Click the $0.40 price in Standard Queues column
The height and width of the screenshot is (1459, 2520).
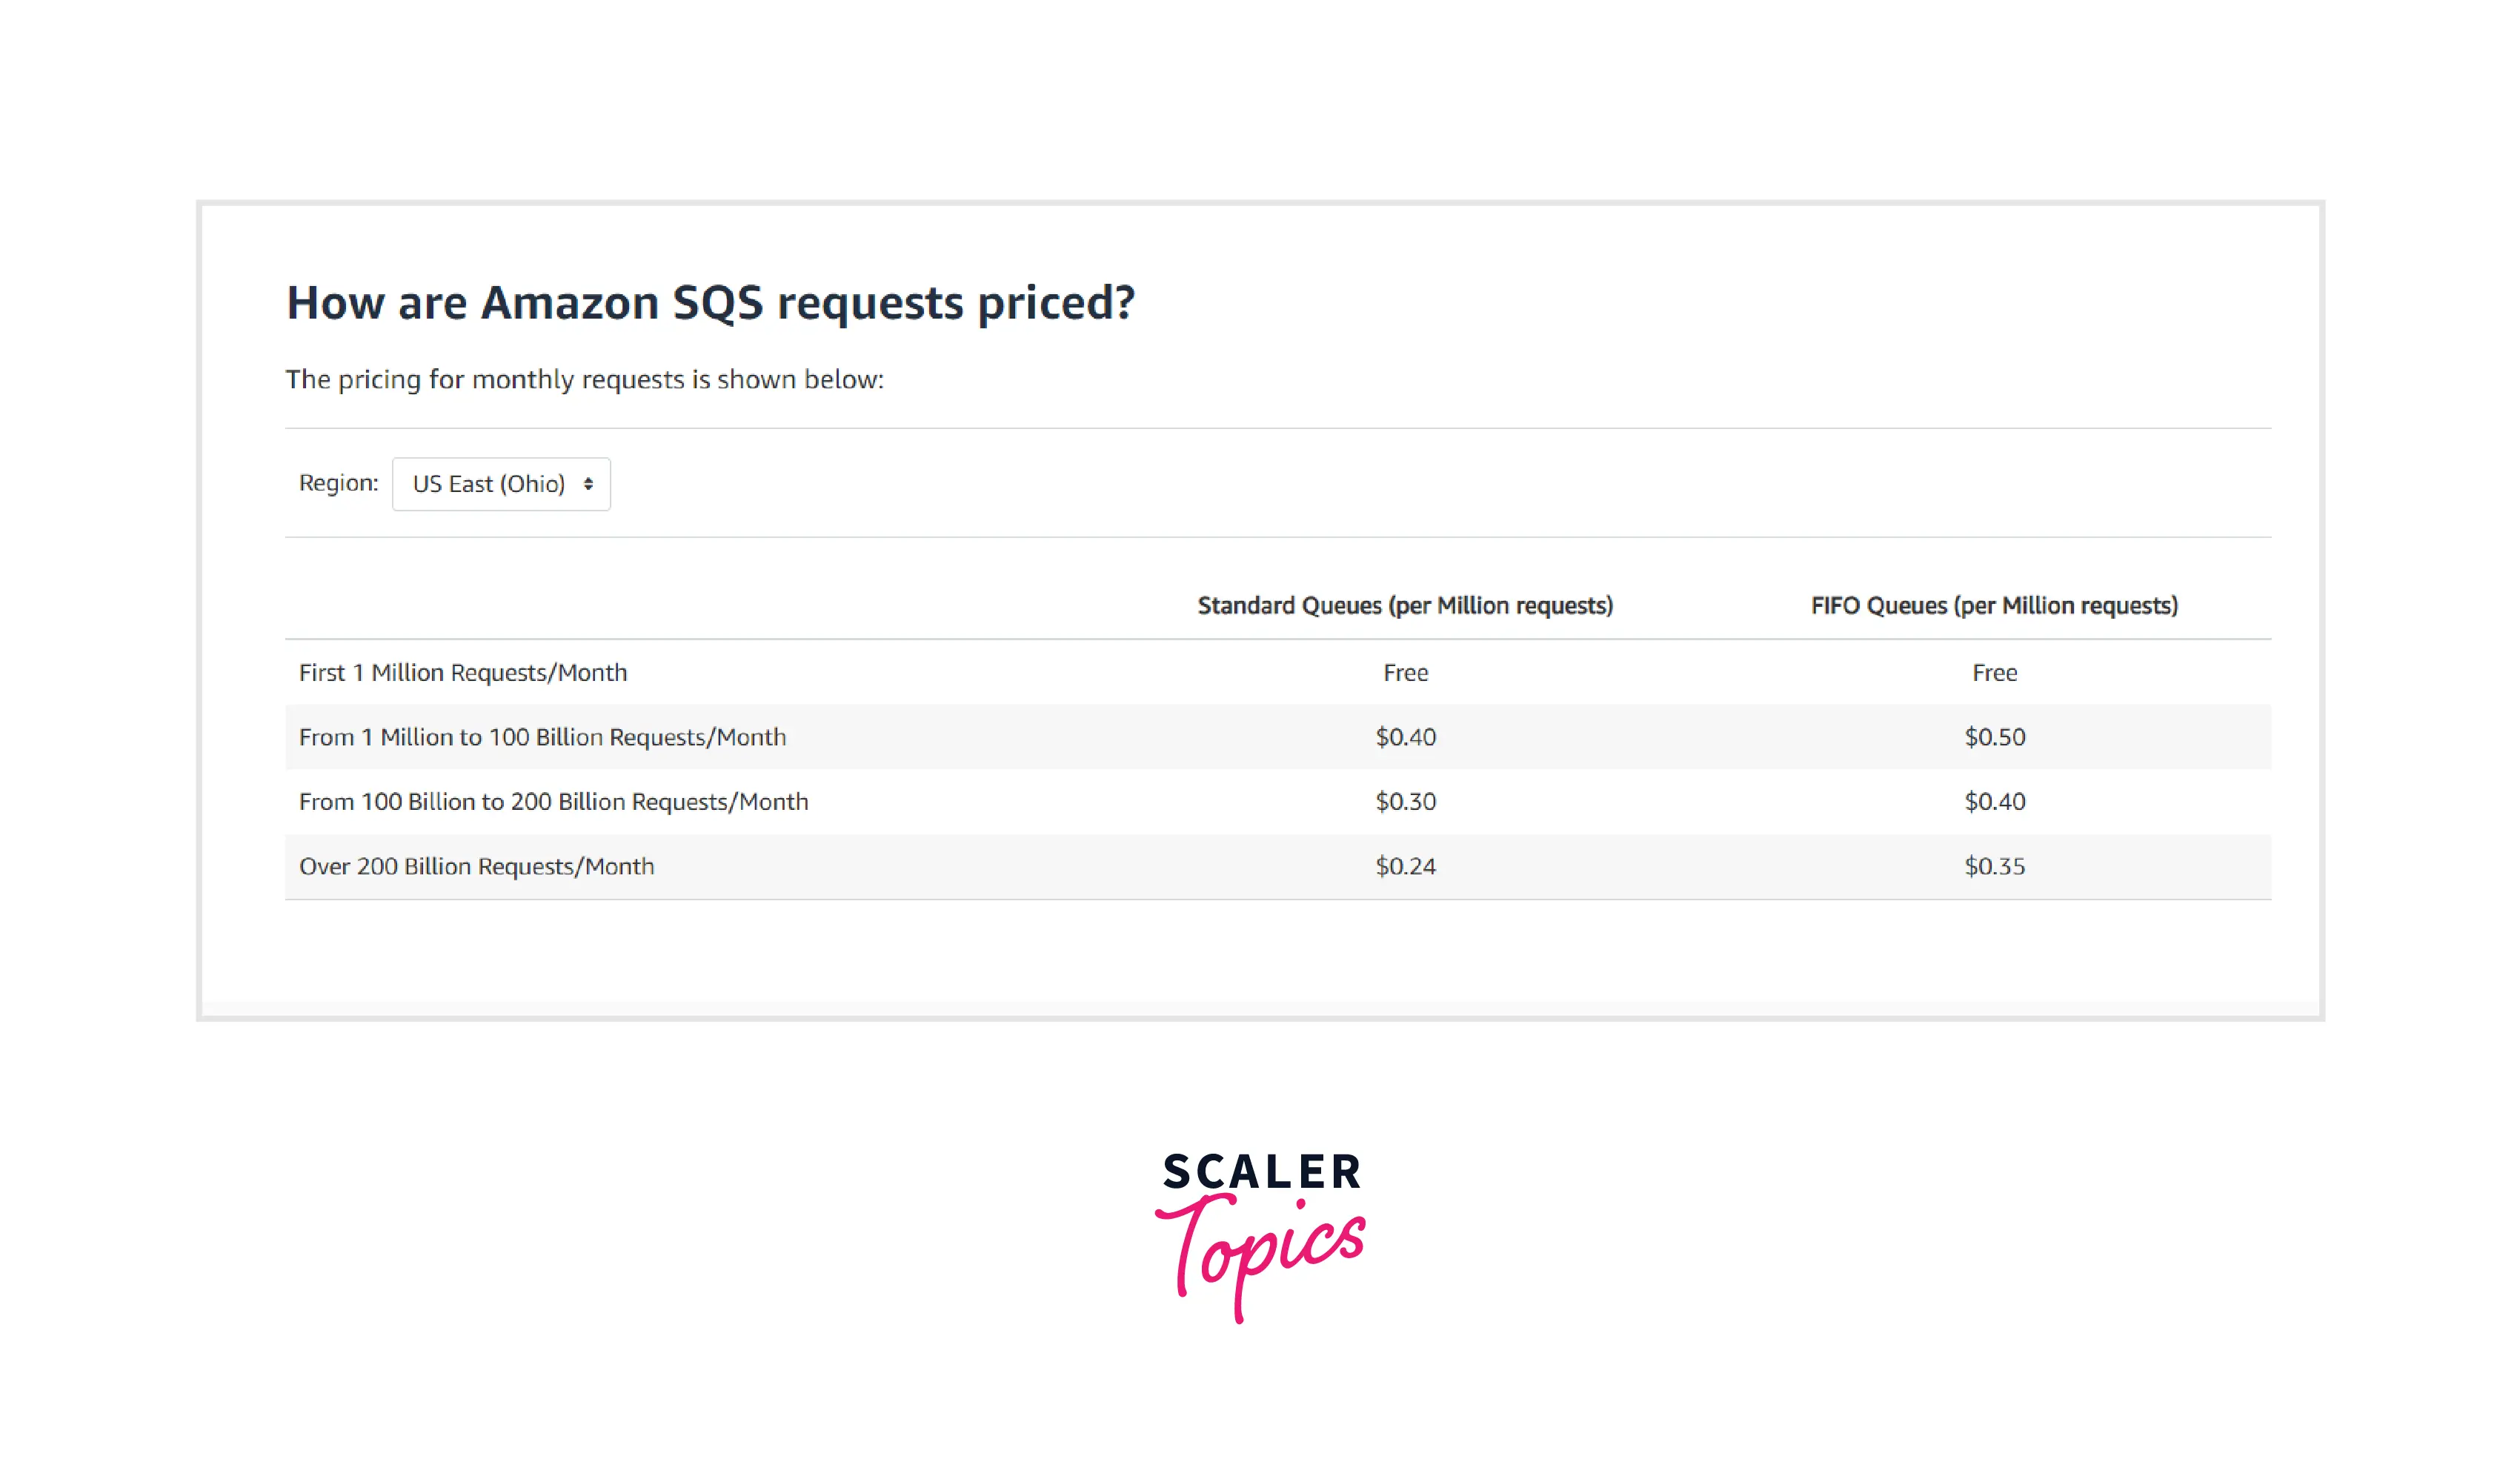pos(1405,737)
